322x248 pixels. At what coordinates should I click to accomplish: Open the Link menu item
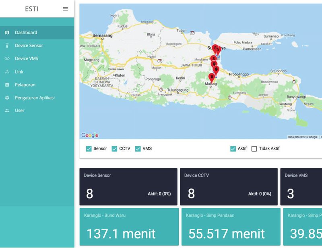click(37, 72)
